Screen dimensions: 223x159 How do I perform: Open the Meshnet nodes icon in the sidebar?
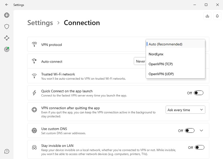click(x=7, y=38)
